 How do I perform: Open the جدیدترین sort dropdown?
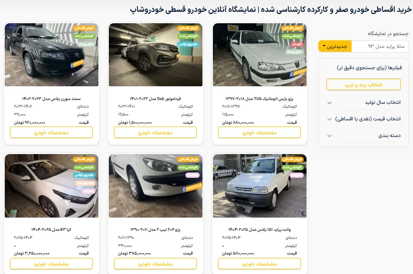335,46
